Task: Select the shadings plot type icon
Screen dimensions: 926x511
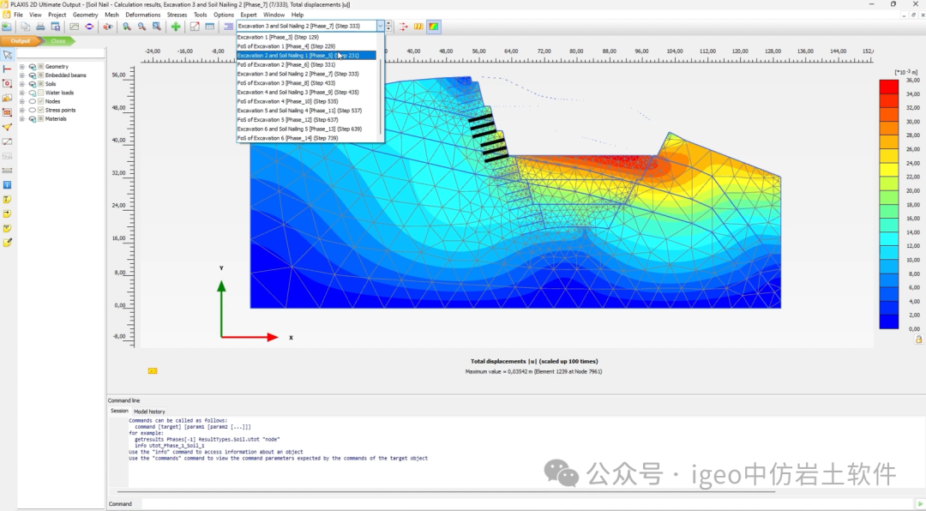Action: tap(434, 27)
